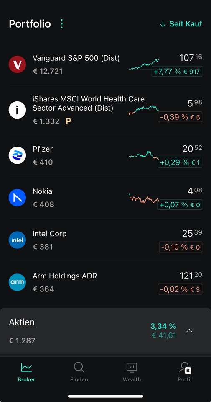The image size is (211, 402).
Task: Tap the Vanguard logo icon
Action: click(x=18, y=64)
